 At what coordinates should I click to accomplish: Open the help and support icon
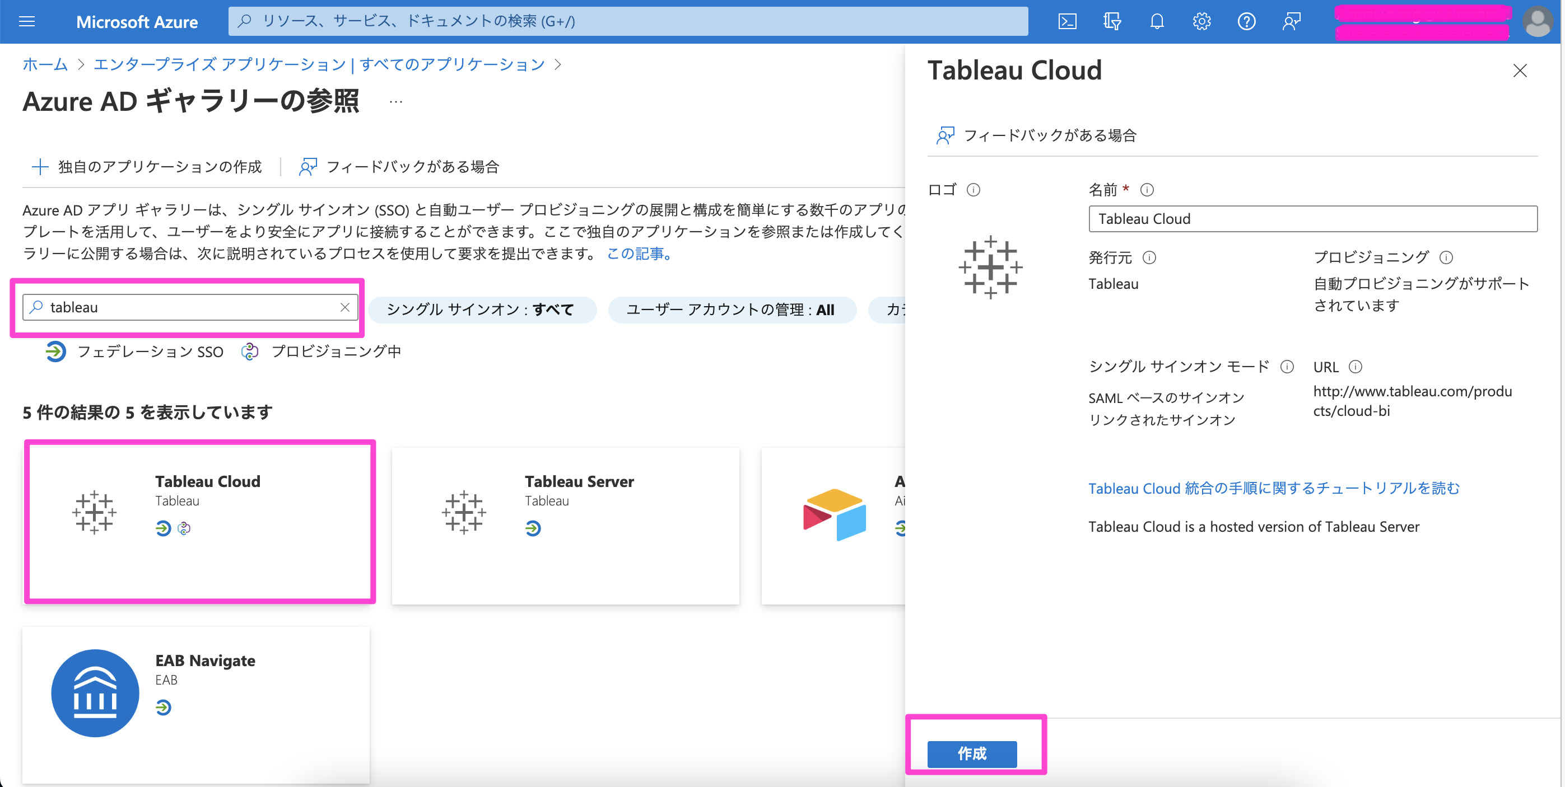click(1247, 21)
